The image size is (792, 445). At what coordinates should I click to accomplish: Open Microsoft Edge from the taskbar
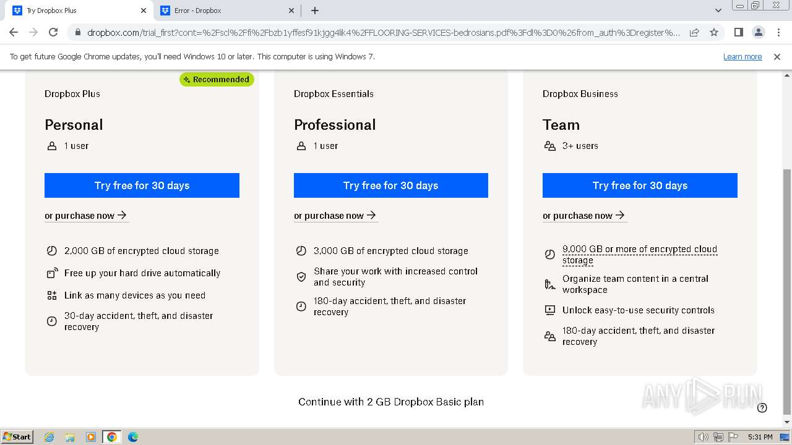coord(133,437)
